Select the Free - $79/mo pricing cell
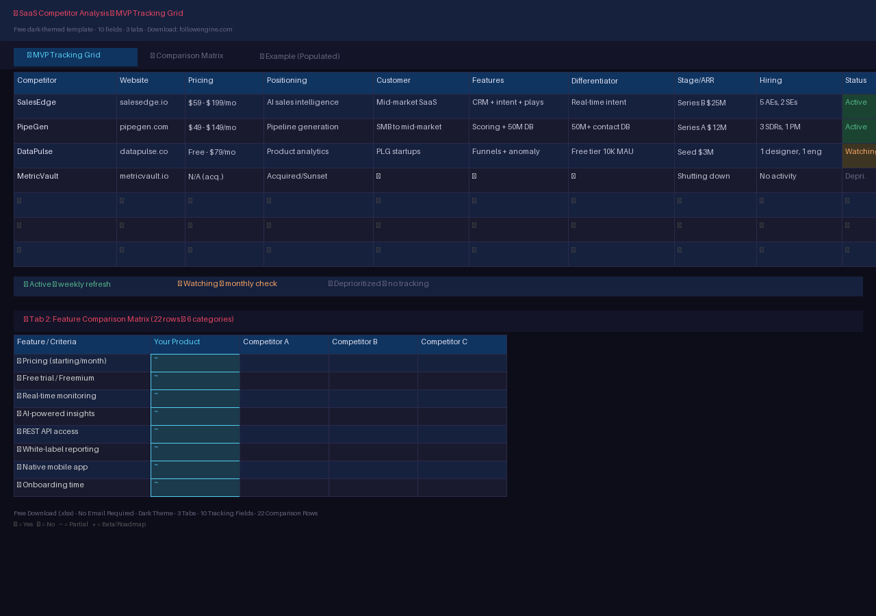Viewport: 876px width, 616px height. click(224, 156)
